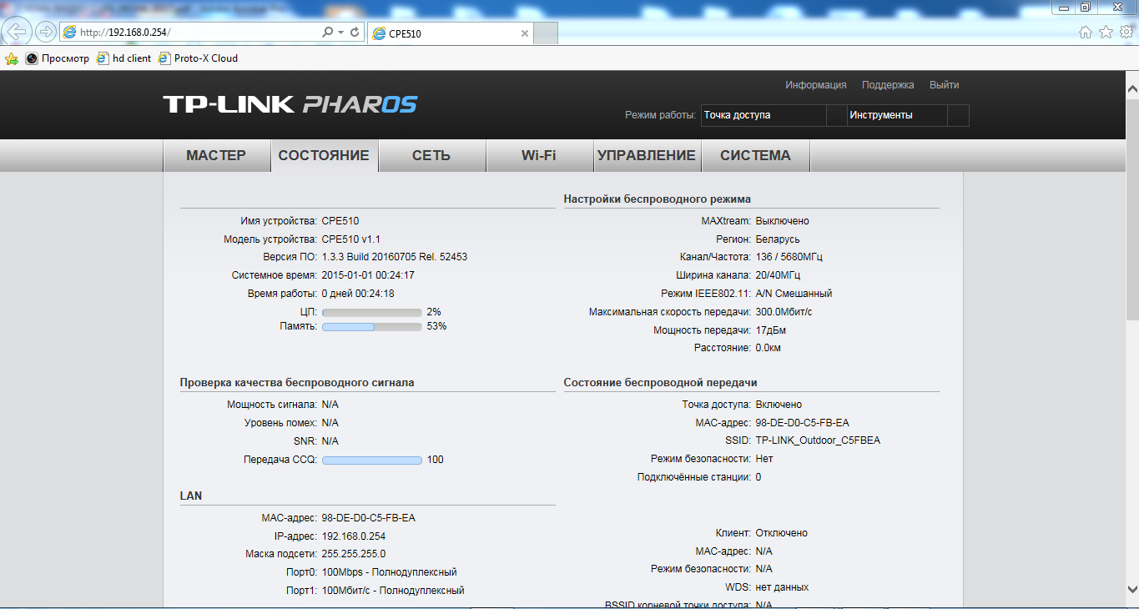Screen dimensions: 1139x609
Task: Restore down the browser window
Action: 1085,7
